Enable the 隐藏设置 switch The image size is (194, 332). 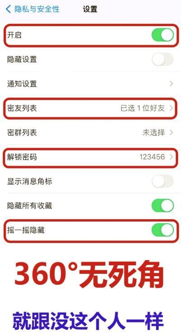pos(163,59)
